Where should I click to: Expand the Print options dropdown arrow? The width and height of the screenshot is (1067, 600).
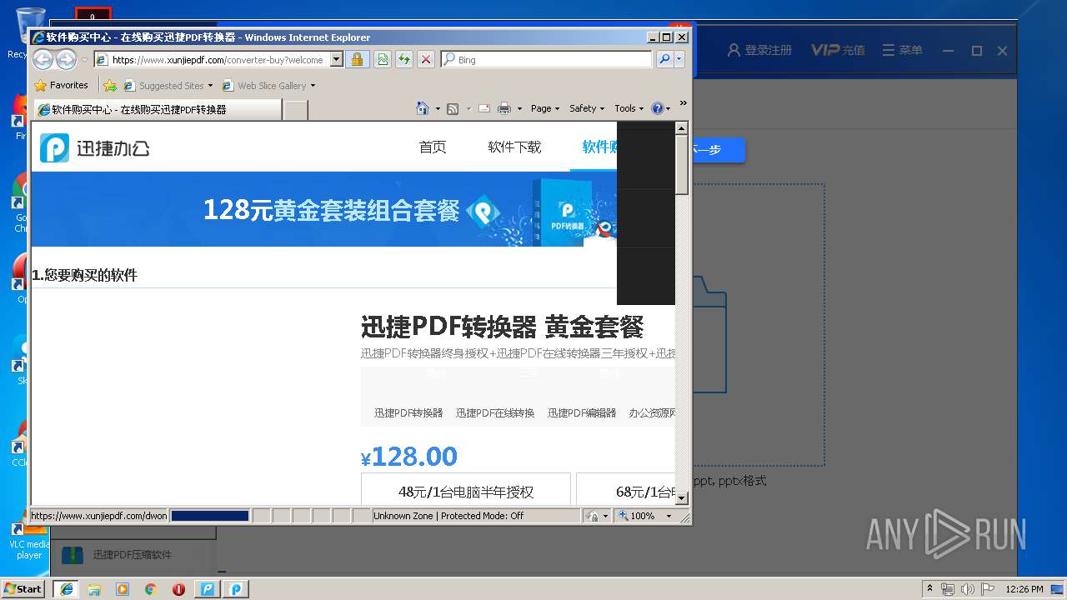click(x=519, y=108)
